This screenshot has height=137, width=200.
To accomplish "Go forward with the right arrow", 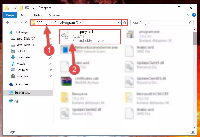I will click(15, 23).
